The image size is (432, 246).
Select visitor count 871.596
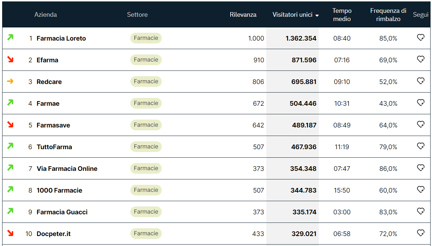(304, 60)
